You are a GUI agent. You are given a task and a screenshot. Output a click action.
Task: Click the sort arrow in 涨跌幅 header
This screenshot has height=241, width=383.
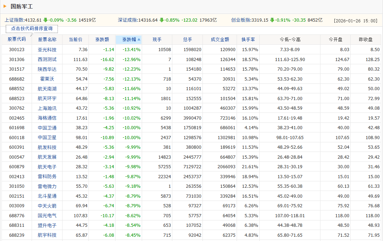tap(139, 39)
